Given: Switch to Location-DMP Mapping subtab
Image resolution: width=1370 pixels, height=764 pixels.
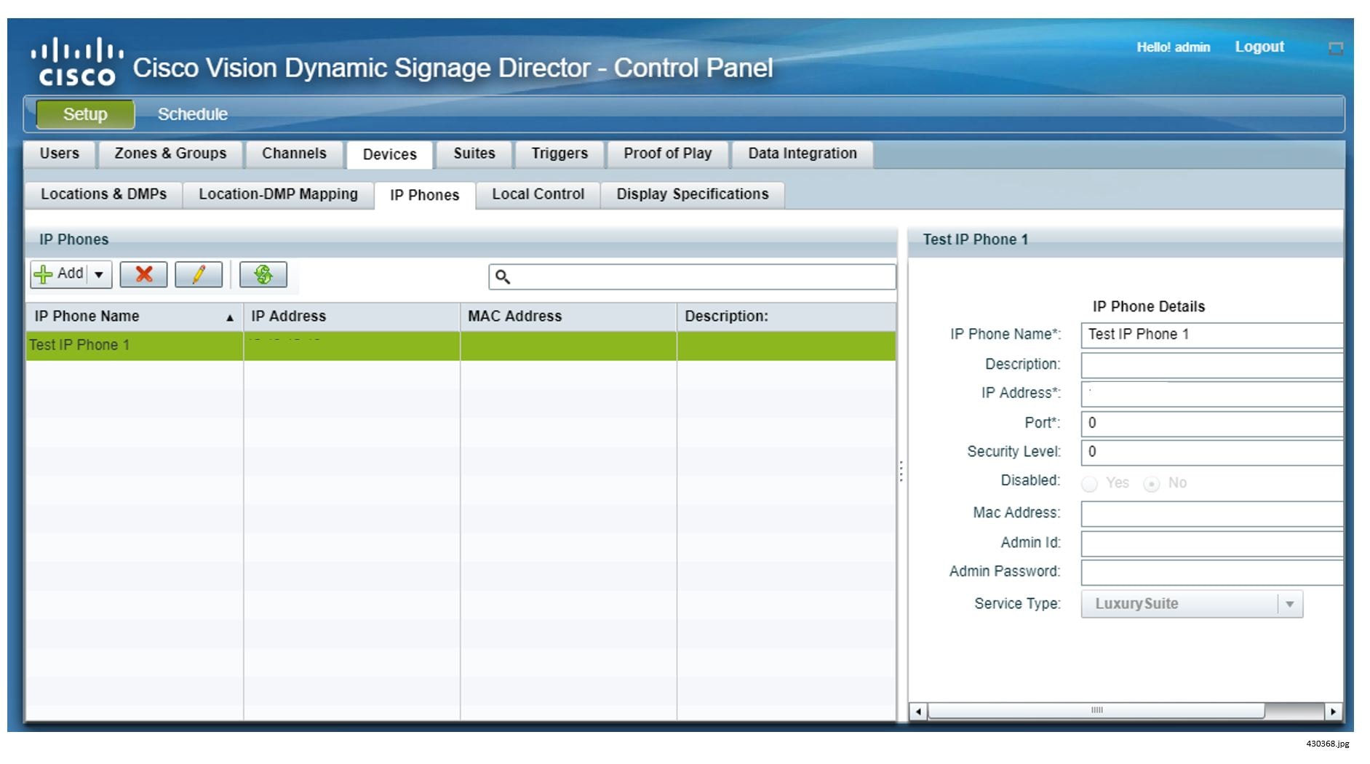Looking at the screenshot, I should pos(278,194).
